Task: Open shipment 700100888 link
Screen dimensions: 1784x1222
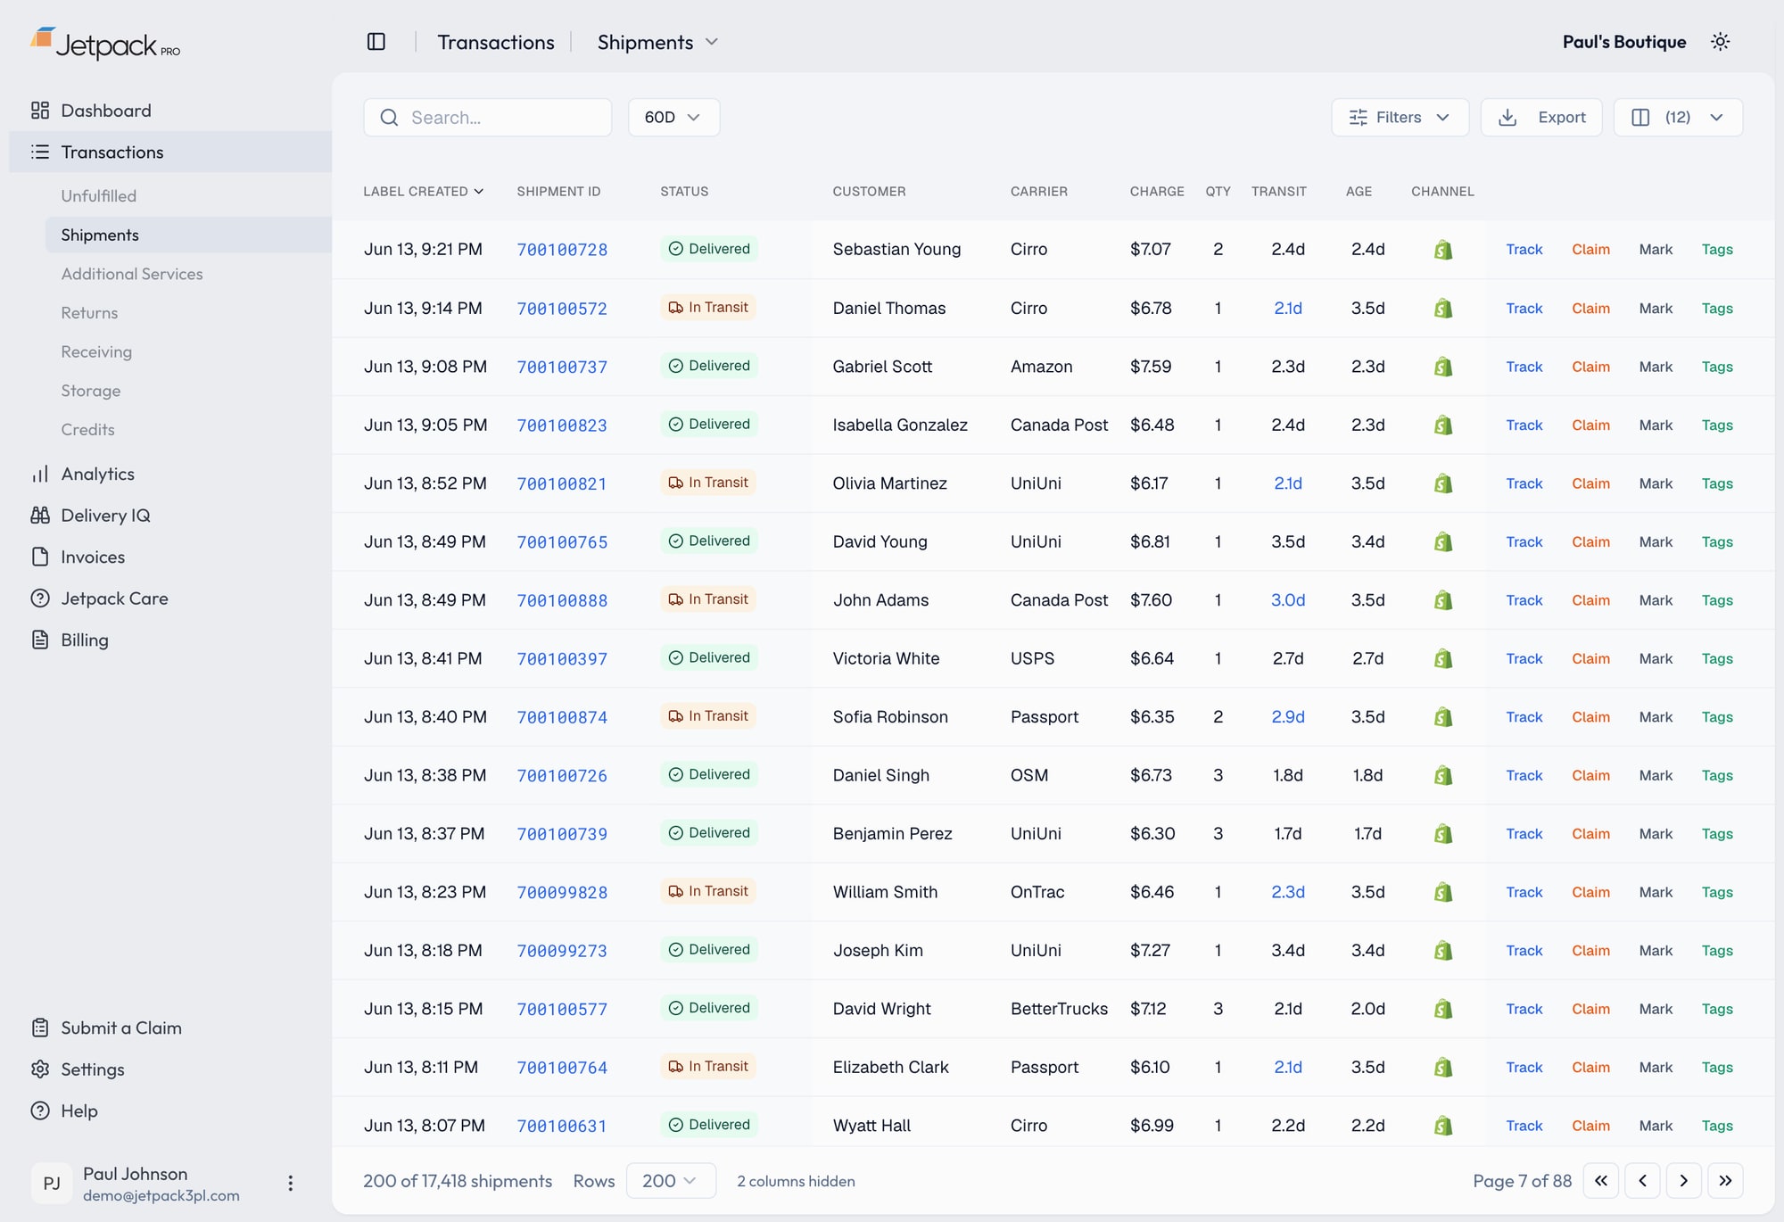Action: click(562, 600)
